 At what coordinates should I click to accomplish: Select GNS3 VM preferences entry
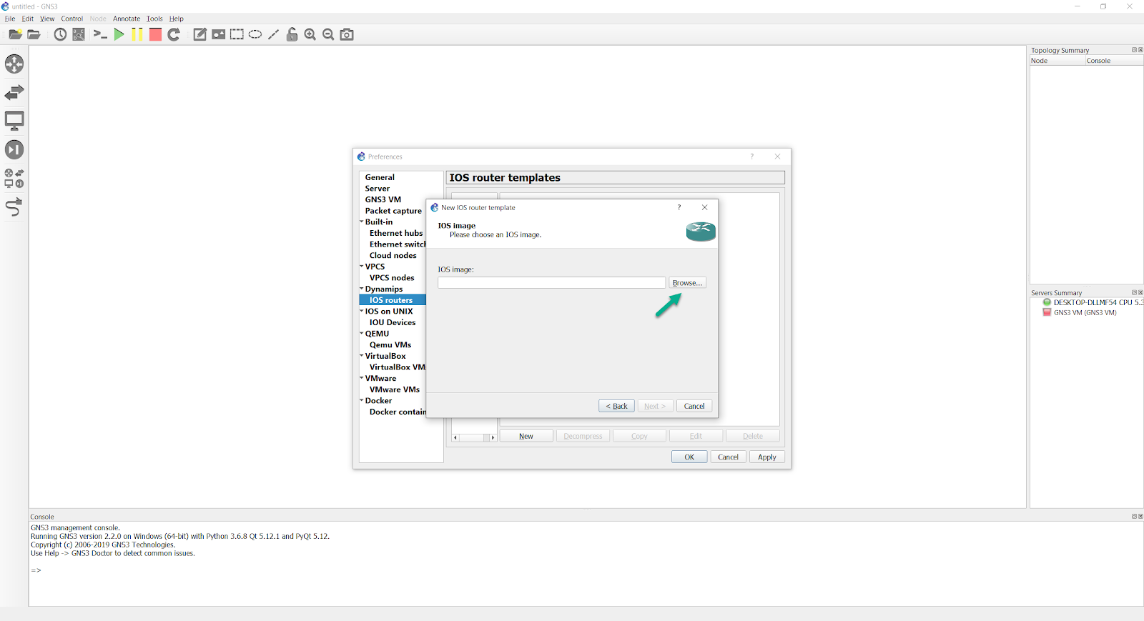(x=383, y=199)
